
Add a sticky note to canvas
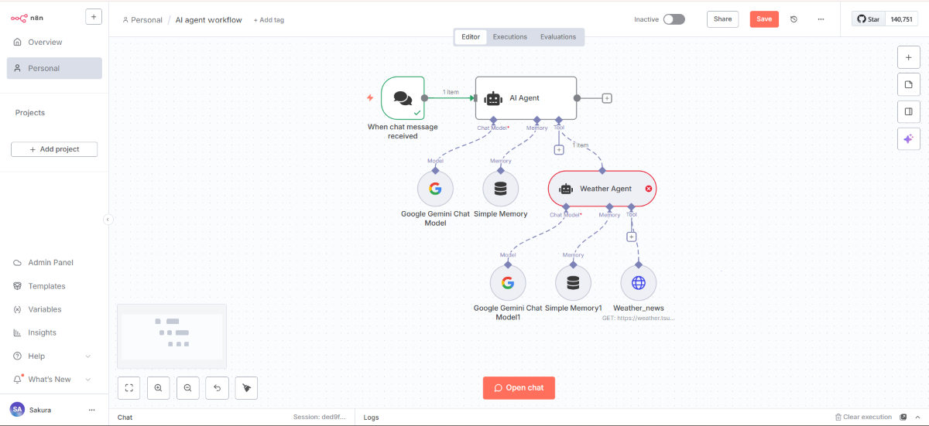tap(908, 84)
